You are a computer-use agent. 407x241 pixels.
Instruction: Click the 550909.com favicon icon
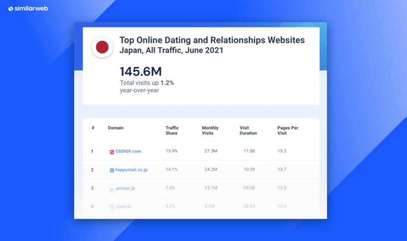[x=112, y=152]
